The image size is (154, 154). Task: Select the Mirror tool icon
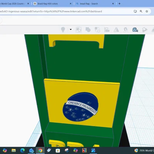point(116,30)
